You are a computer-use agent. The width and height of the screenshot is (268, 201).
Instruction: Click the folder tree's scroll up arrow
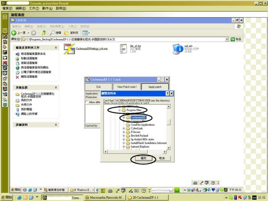[x=169, y=107]
